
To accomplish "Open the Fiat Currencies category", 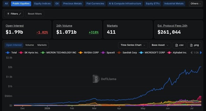I will tap(95, 4).
